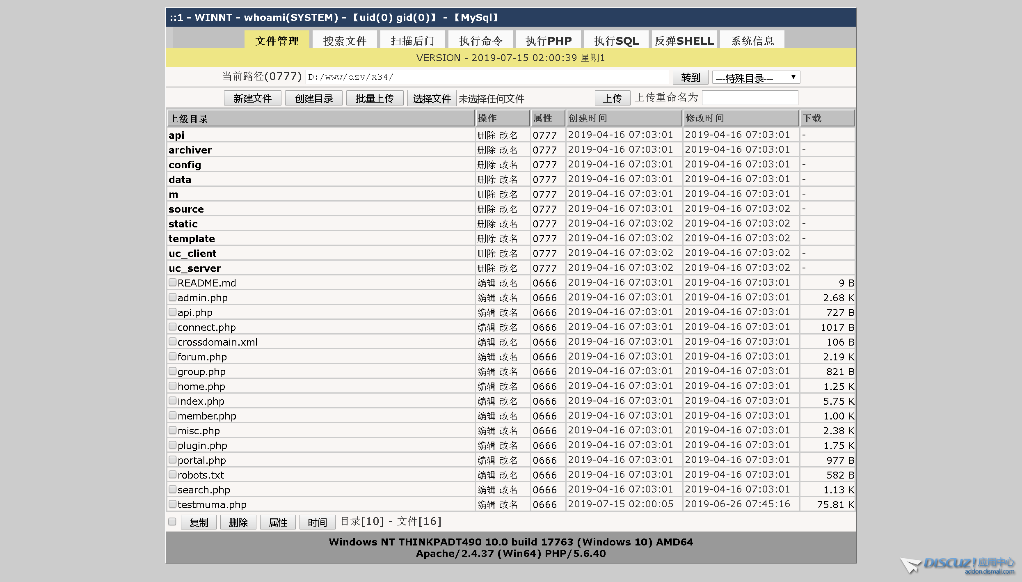Screen dimensions: 1022x582
Task: Tick the checkbox next to README.md
Action: point(173,282)
